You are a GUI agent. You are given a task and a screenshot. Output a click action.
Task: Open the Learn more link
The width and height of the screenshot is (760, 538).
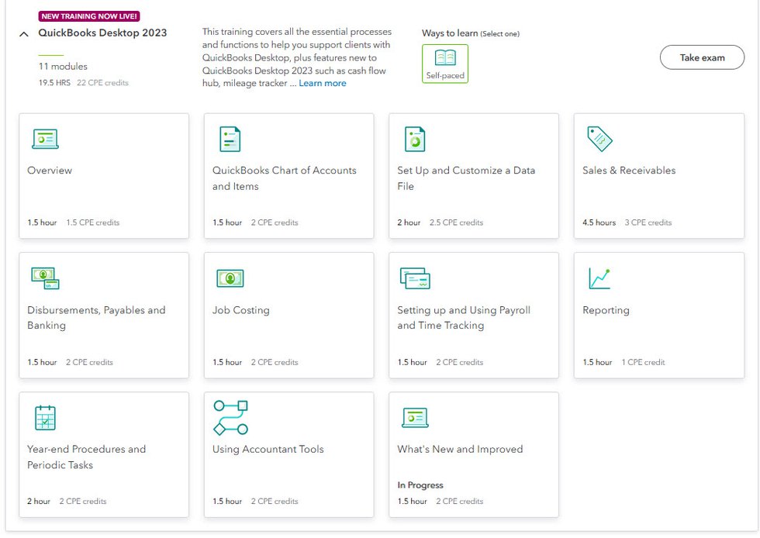pyautogui.click(x=323, y=83)
